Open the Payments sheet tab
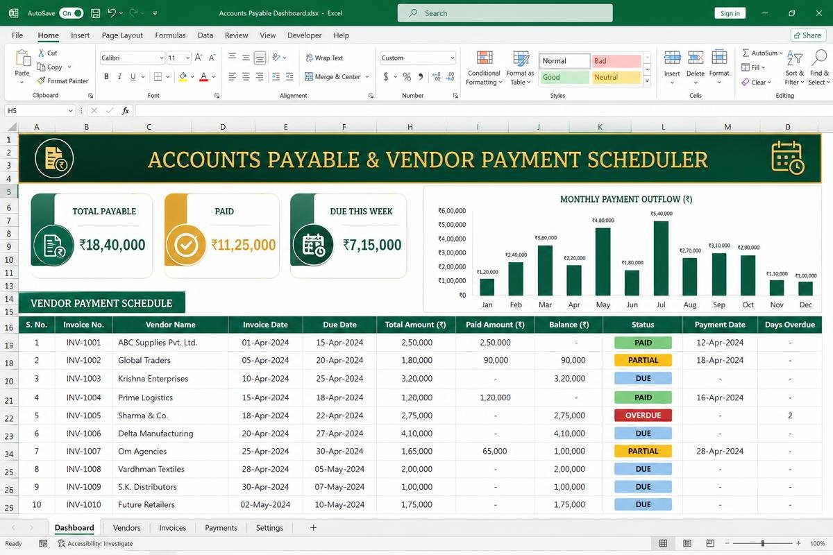The width and height of the screenshot is (833, 555). tap(221, 528)
